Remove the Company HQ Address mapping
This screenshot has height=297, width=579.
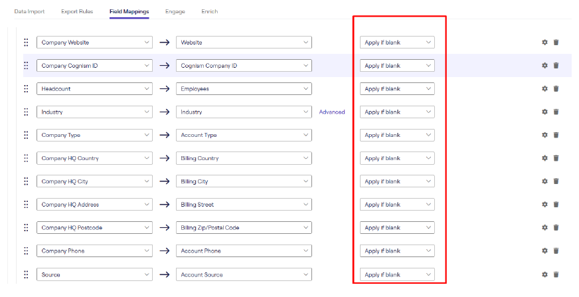[556, 204]
